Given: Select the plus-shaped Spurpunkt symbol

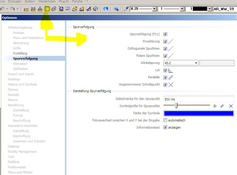Looking at the screenshot, I should tap(214, 106).
